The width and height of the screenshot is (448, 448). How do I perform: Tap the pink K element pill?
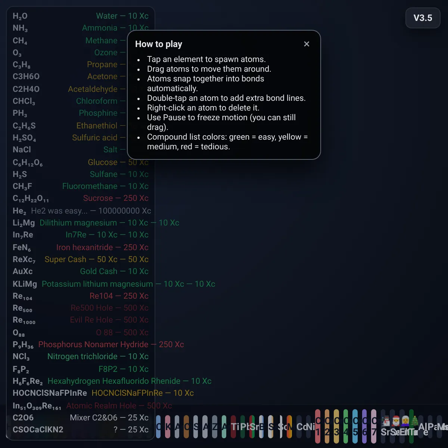click(168, 426)
